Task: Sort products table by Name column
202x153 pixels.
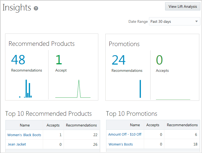Action: (x=25, y=125)
